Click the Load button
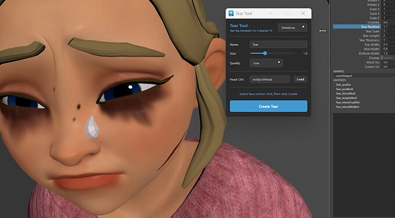Image resolution: width=395 pixels, height=218 pixels. pos(300,79)
